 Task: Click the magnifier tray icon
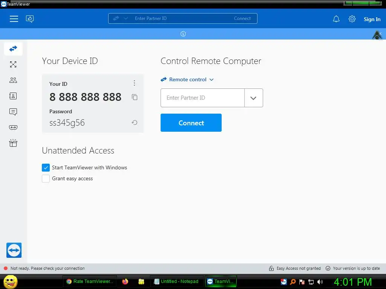[x=293, y=282]
